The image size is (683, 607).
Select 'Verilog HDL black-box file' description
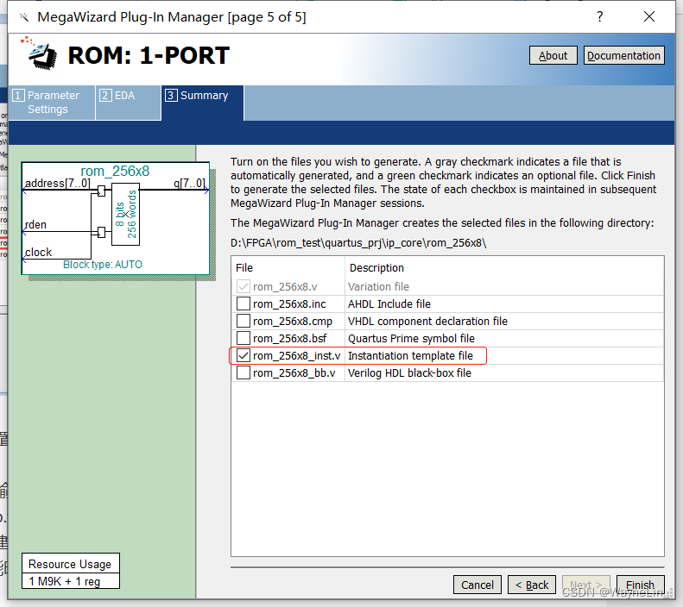coord(409,373)
